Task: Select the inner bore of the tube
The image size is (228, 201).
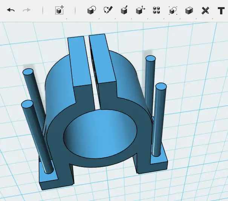Action: pyautogui.click(x=100, y=134)
